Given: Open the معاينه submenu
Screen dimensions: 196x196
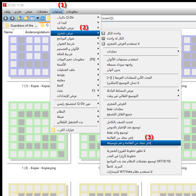Looking at the screenshot, I should (75, 80).
